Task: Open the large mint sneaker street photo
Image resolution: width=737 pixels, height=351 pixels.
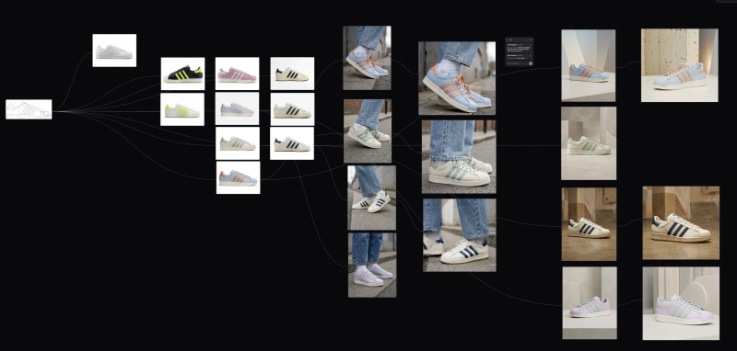Action: click(x=459, y=156)
